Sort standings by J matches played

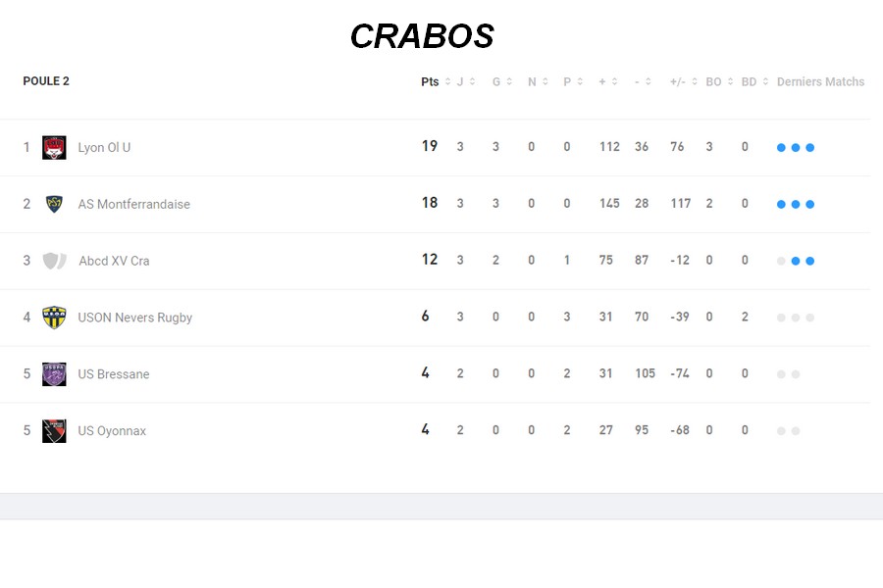point(465,82)
